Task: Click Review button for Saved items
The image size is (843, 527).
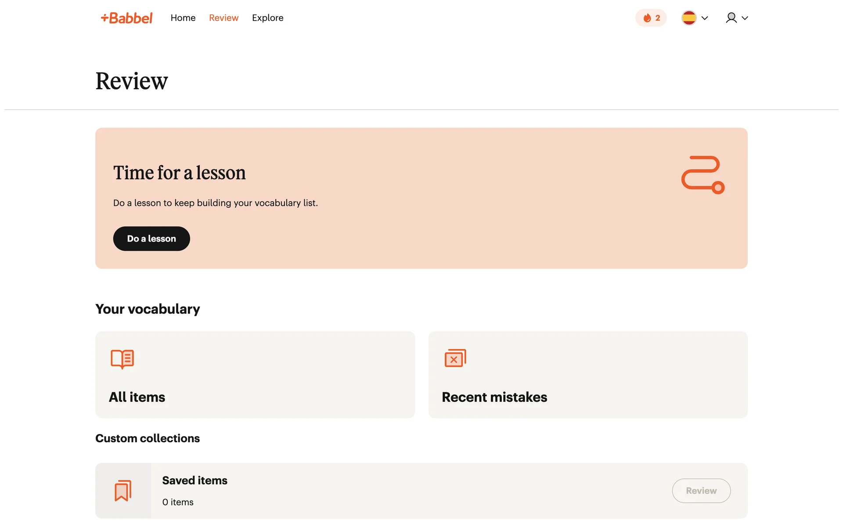Action: [701, 491]
